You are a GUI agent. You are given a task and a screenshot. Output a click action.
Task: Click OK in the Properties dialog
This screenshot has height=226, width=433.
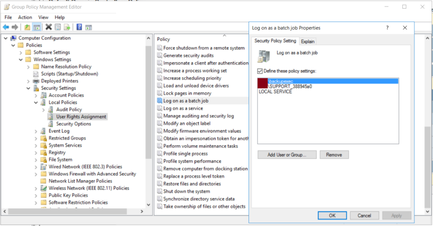[332, 215]
